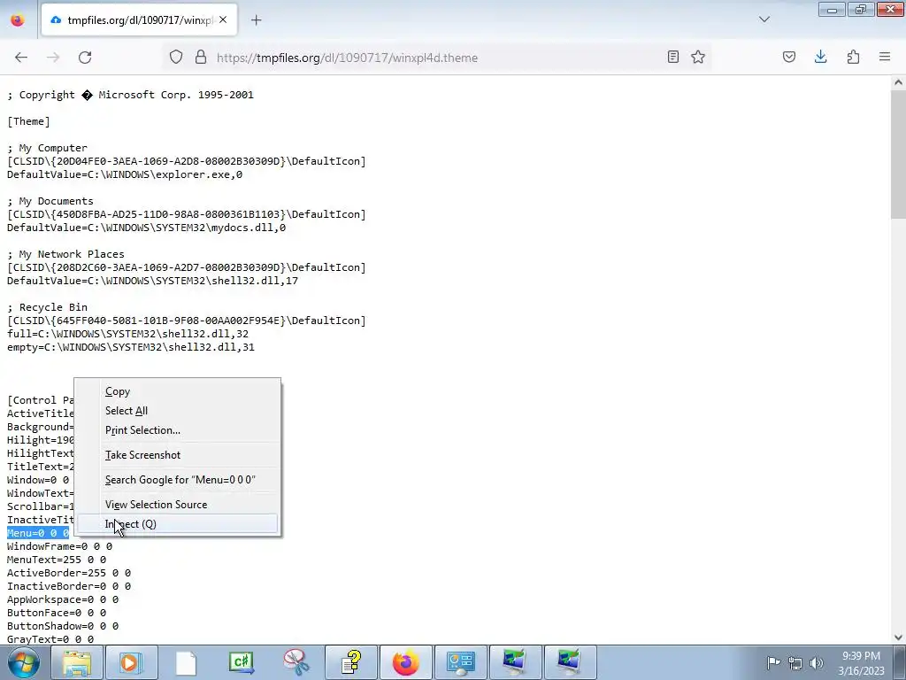Click the highlighted text "Menu=0 0 0"
The image size is (906, 680).
pos(37,533)
